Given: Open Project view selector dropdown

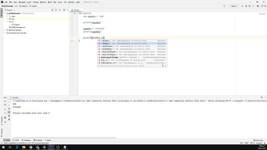Looking at the screenshot, I should 10,10.
